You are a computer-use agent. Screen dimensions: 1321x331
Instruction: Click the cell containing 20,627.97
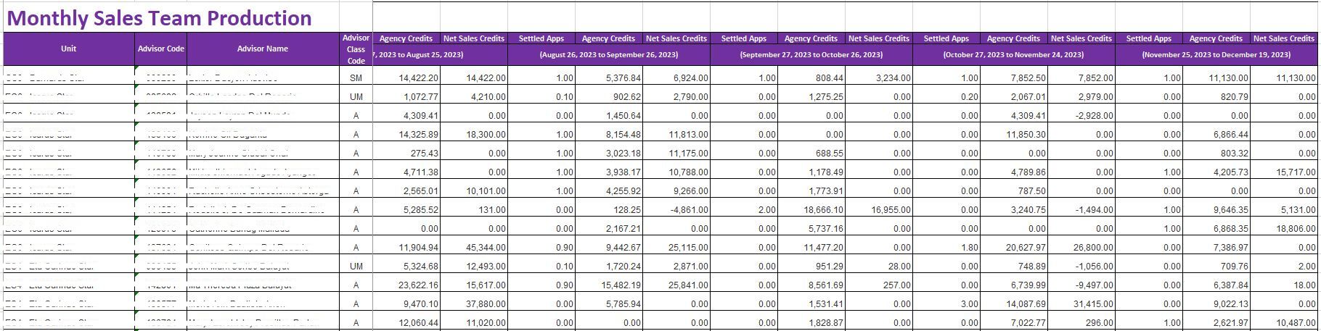click(1016, 248)
